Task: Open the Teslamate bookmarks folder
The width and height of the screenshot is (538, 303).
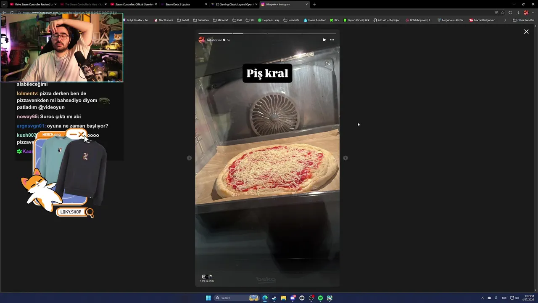Action: point(291,20)
